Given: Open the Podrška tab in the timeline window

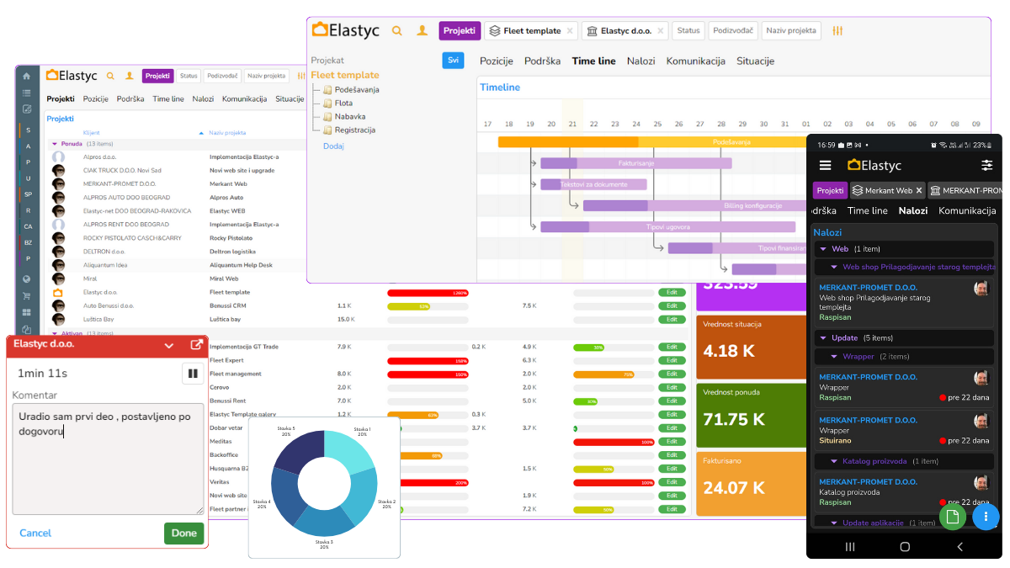Looking at the screenshot, I should (x=543, y=61).
